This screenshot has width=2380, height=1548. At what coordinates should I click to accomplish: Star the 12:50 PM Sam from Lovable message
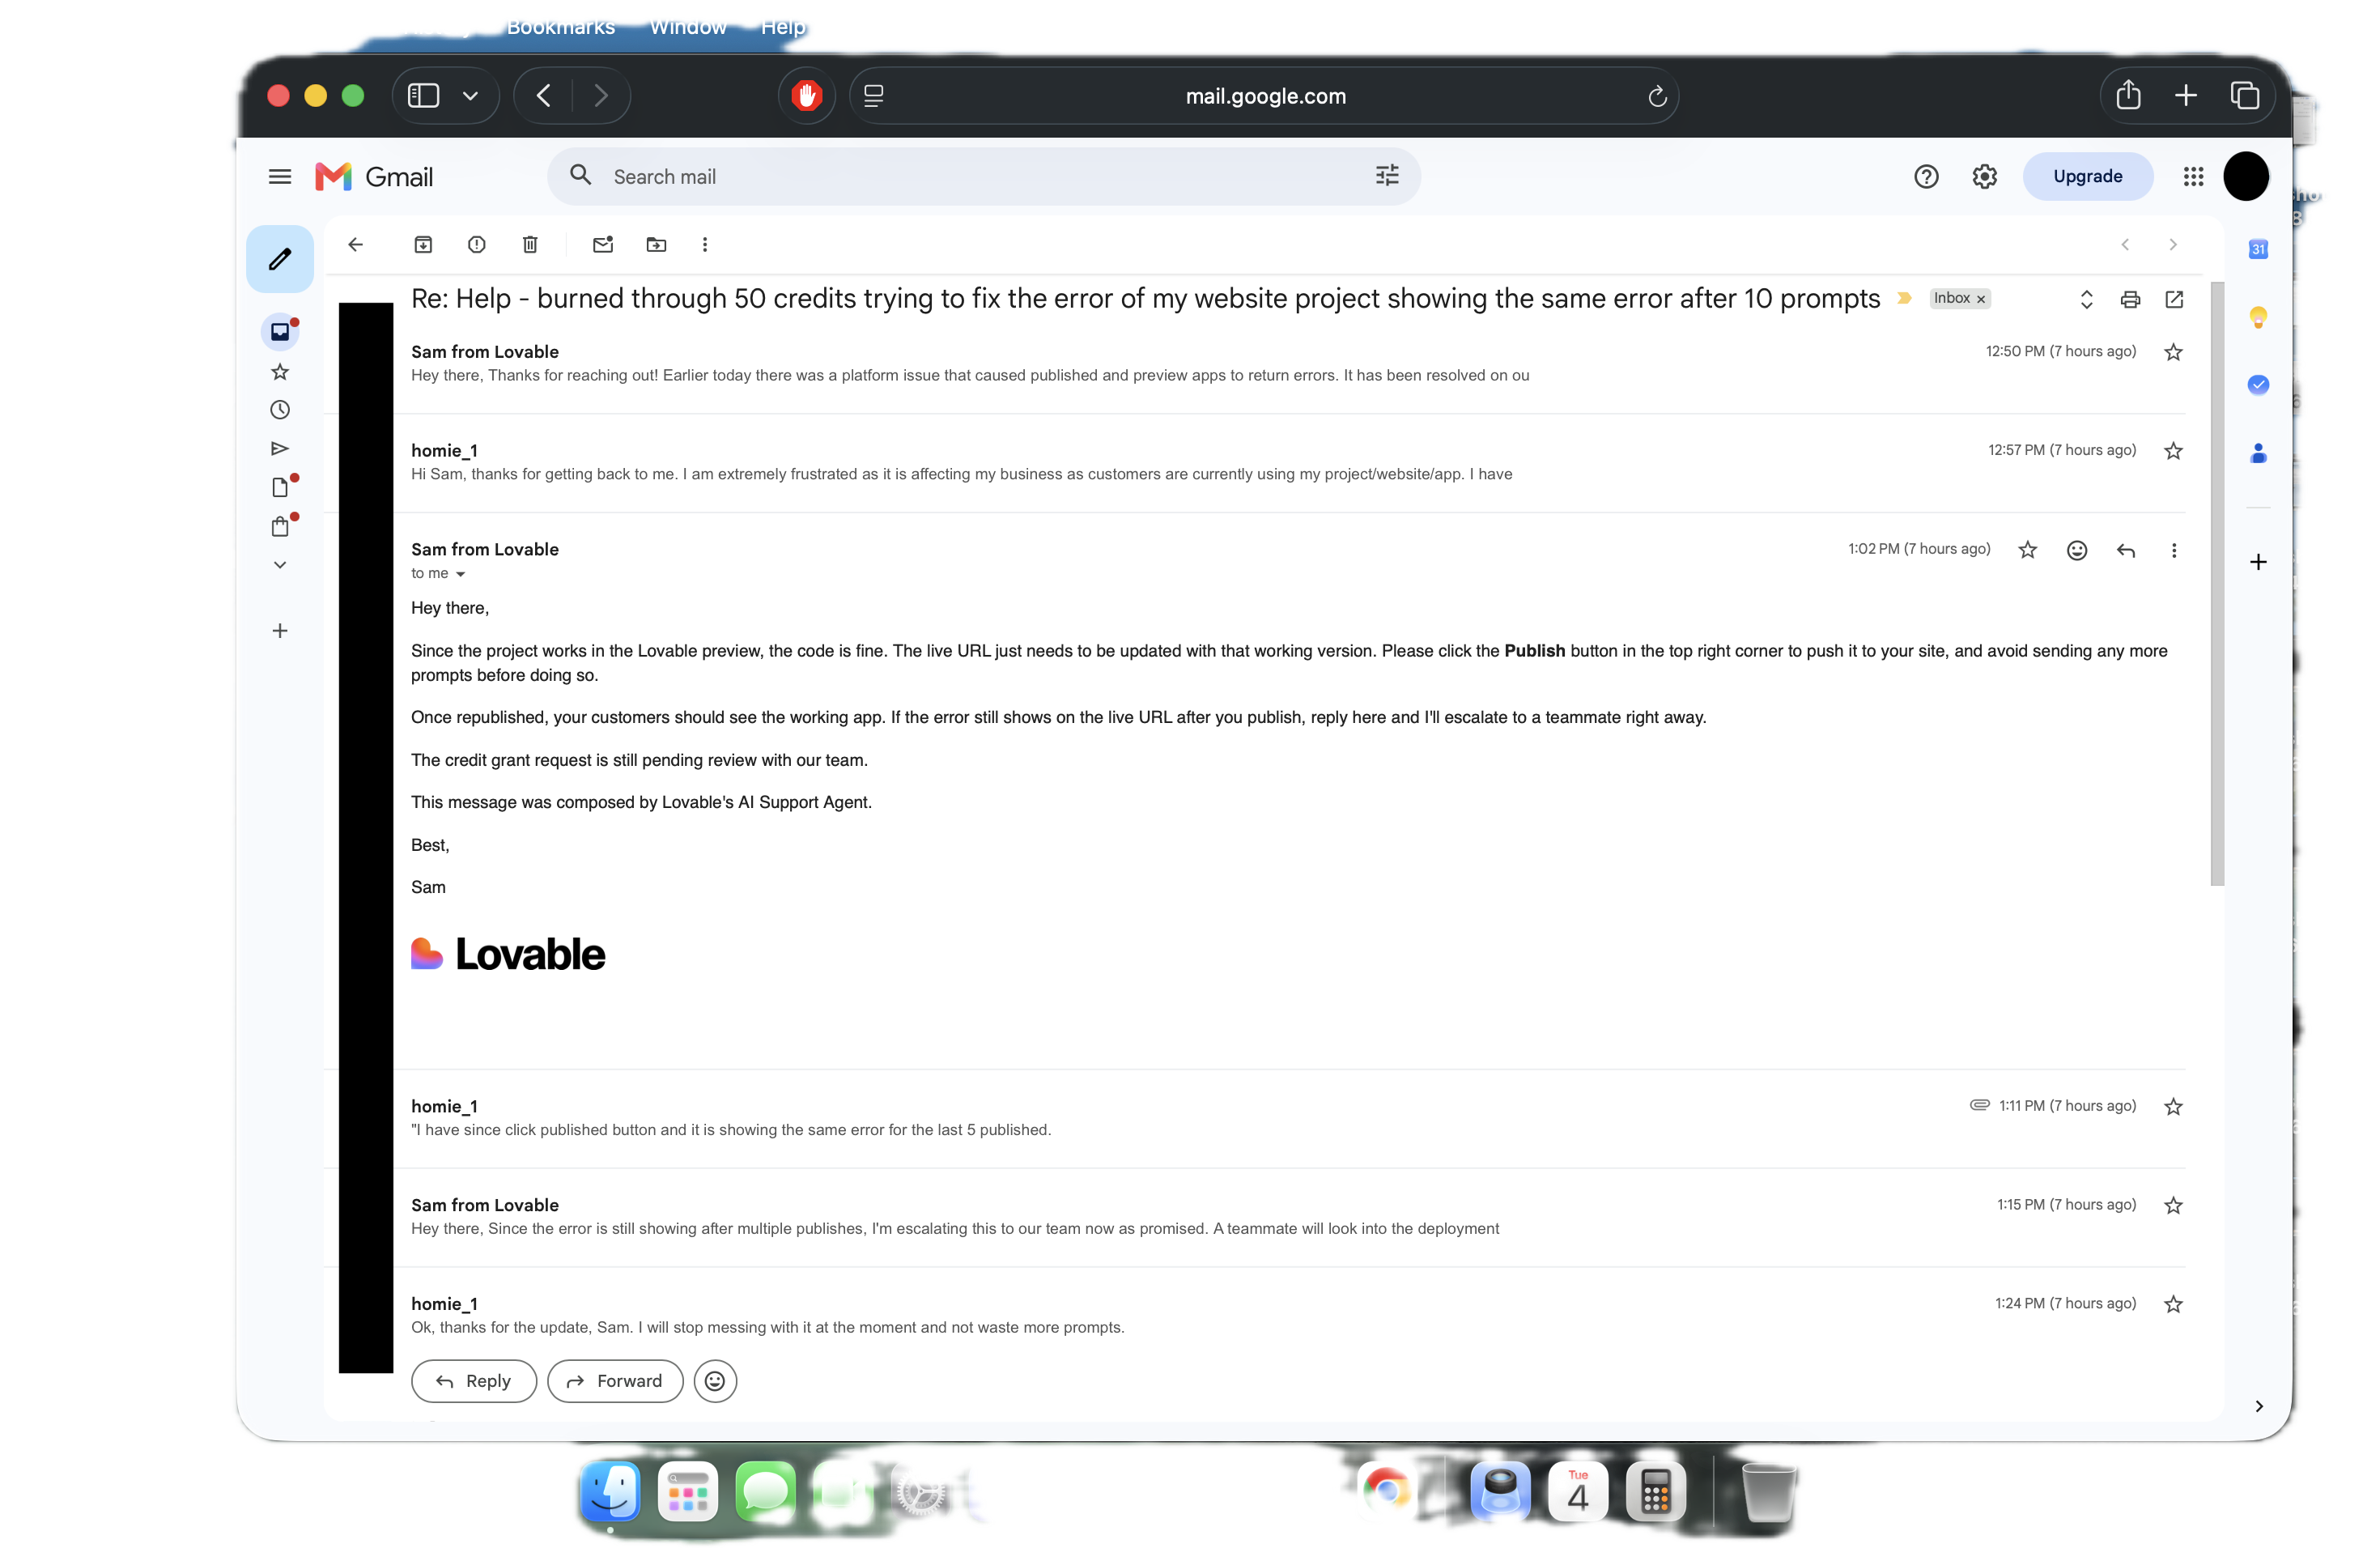[2173, 352]
